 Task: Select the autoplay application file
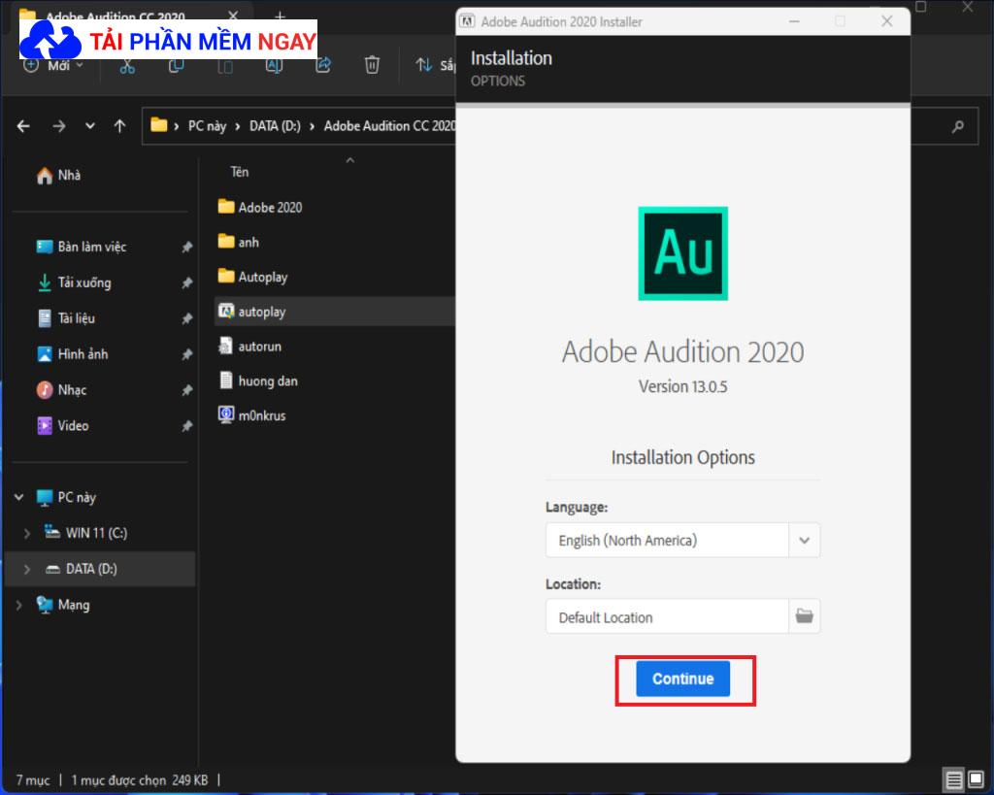coord(335,312)
